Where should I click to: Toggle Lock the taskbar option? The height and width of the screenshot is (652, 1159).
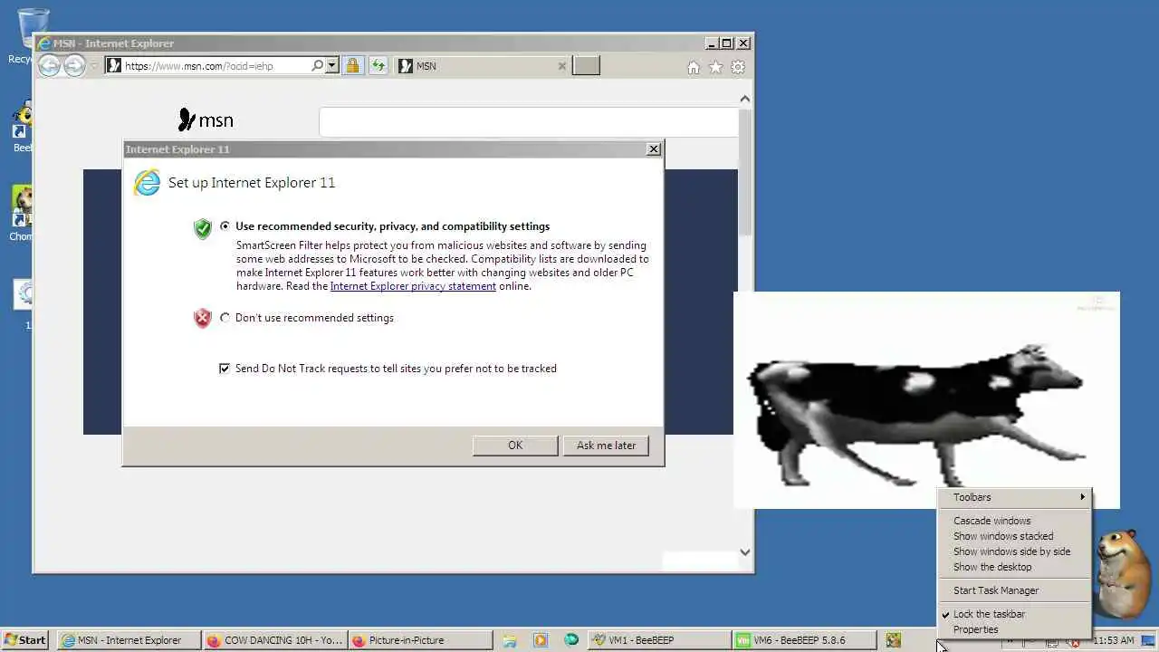[x=1014, y=614]
